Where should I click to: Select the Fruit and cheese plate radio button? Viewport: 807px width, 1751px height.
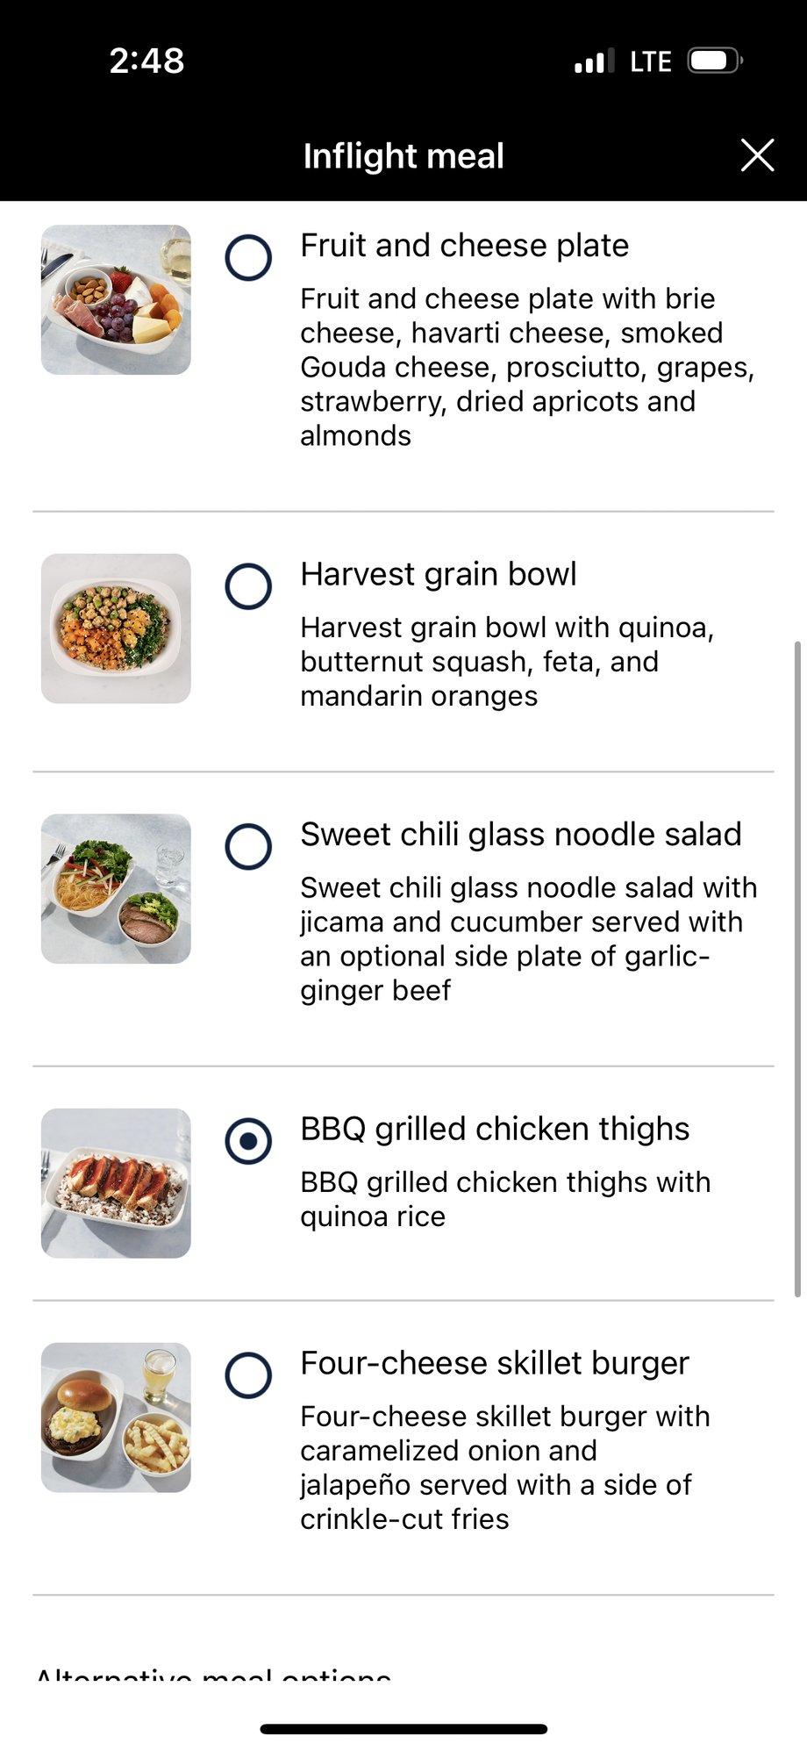point(248,257)
